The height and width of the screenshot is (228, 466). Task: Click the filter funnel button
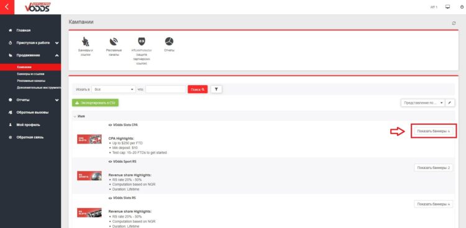click(x=216, y=89)
